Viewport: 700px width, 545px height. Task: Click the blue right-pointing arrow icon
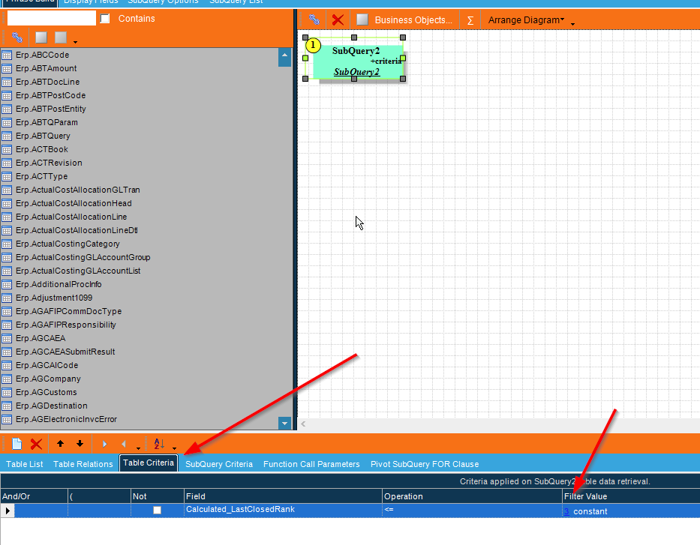pos(104,444)
